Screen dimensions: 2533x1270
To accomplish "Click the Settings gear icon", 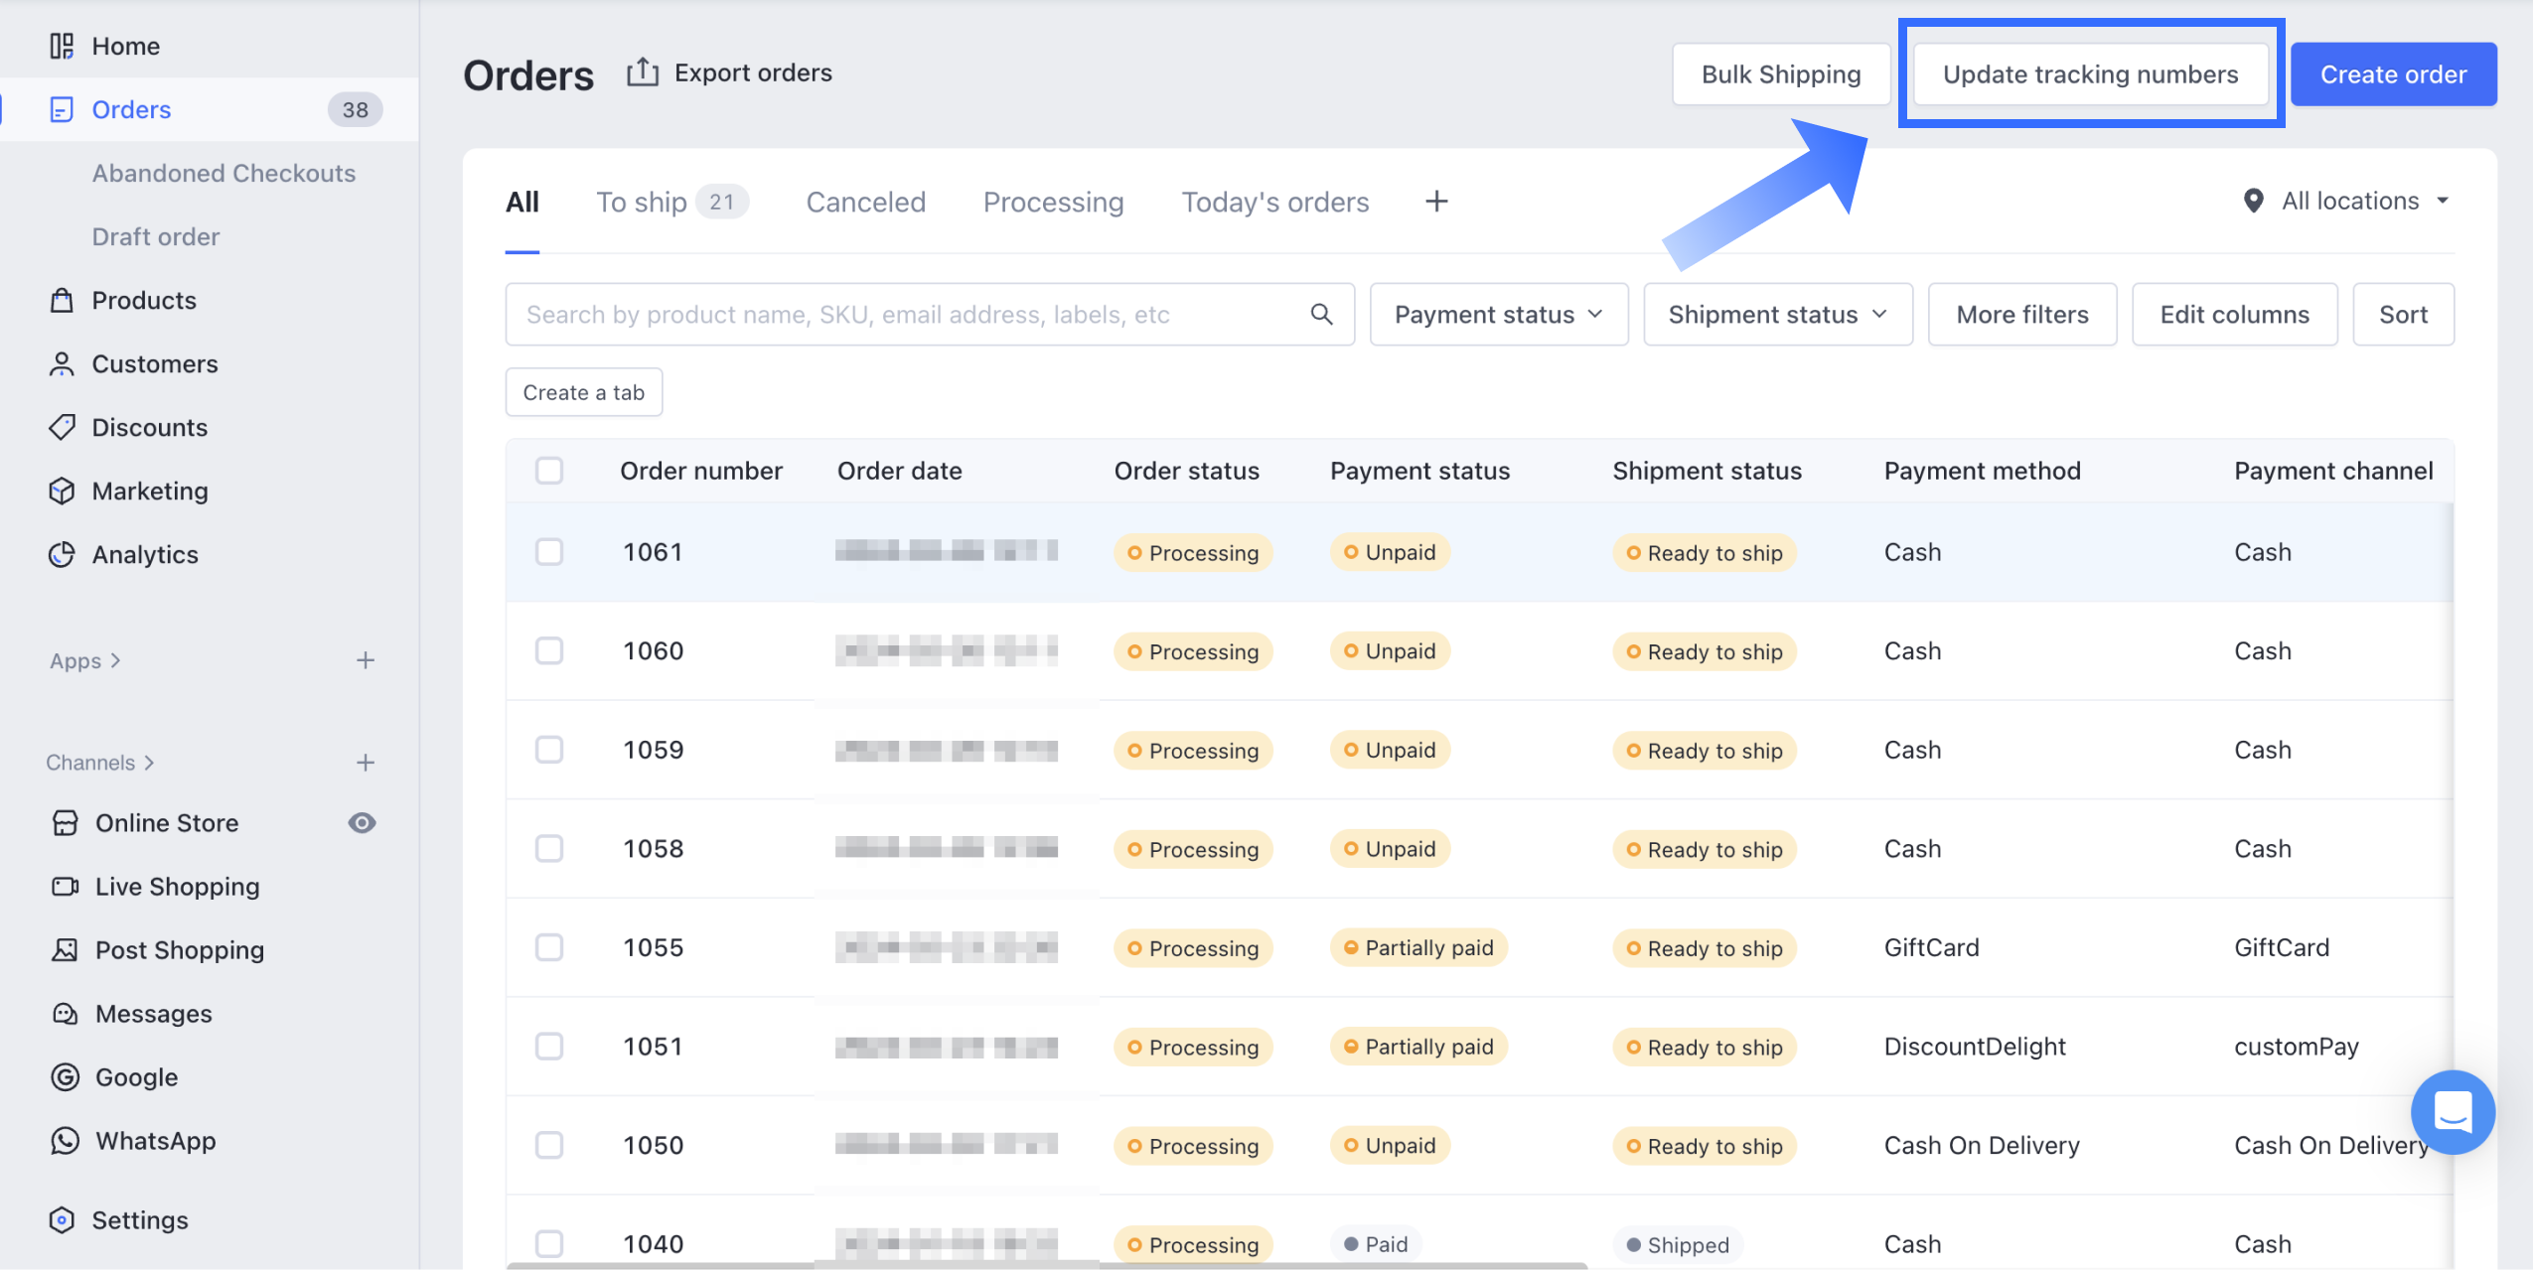I will (62, 1219).
